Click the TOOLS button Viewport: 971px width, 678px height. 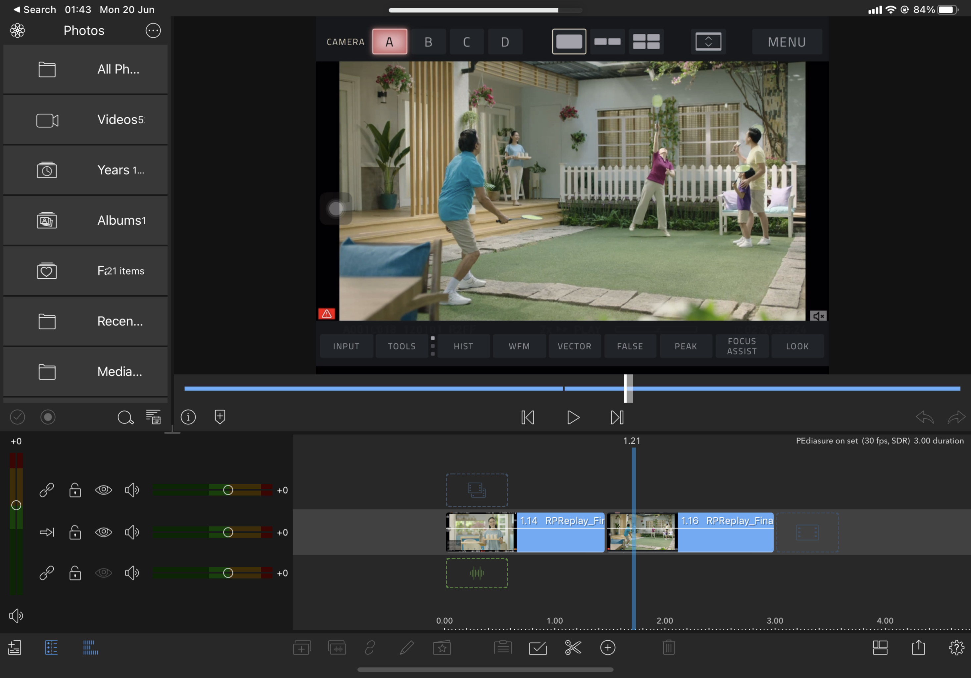[402, 346]
